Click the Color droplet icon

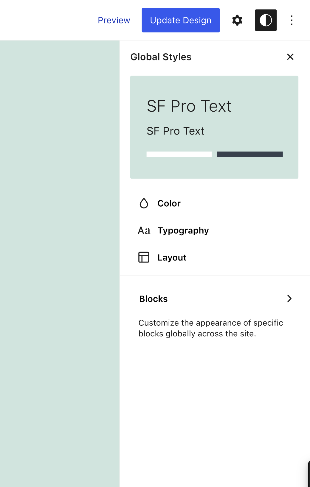144,203
